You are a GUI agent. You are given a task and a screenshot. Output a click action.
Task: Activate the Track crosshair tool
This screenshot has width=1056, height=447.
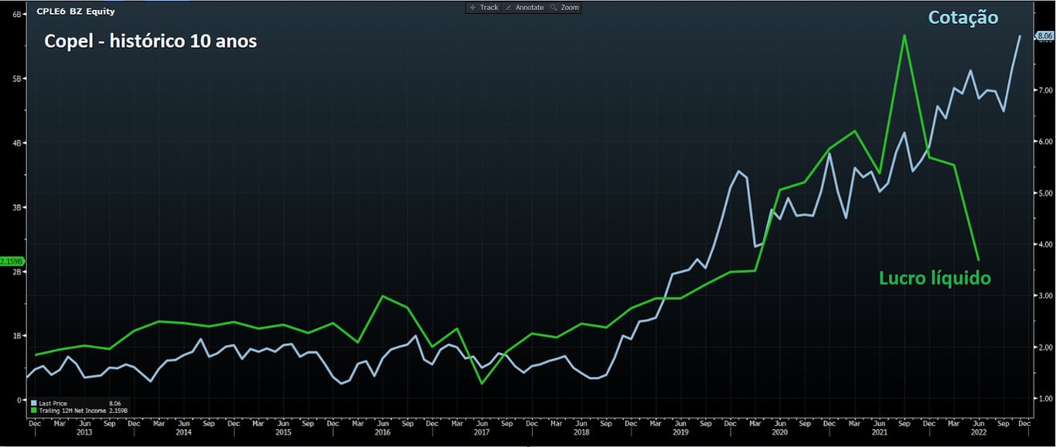[484, 8]
